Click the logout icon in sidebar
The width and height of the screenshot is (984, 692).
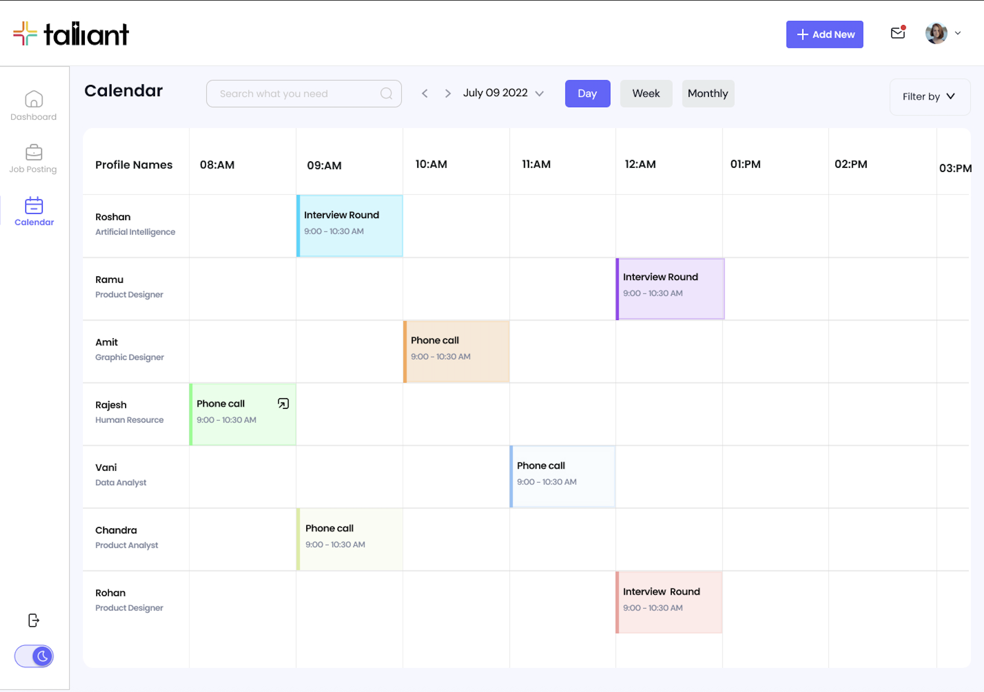pyautogui.click(x=33, y=620)
